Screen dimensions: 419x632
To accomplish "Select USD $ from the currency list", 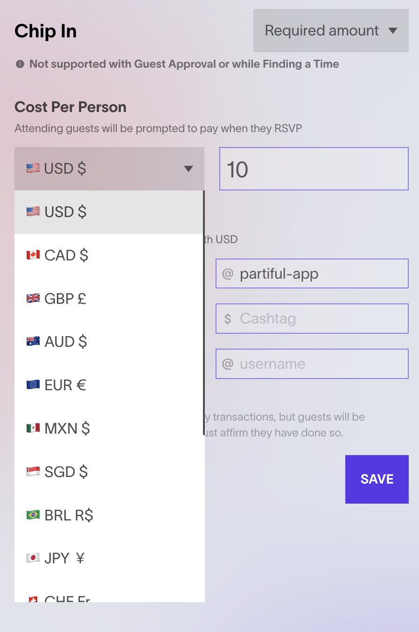I will 109,212.
